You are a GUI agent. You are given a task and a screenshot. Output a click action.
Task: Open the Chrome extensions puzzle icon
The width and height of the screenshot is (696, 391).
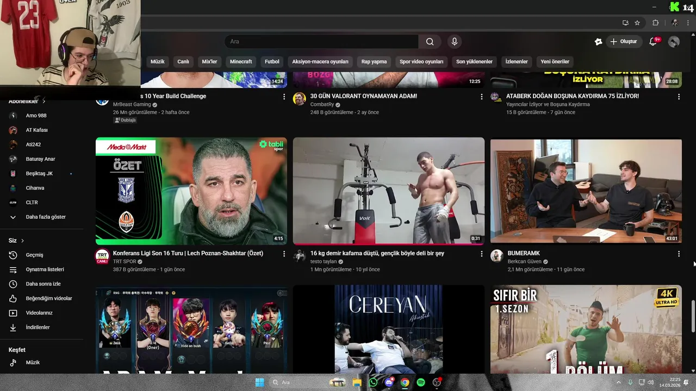(655, 23)
